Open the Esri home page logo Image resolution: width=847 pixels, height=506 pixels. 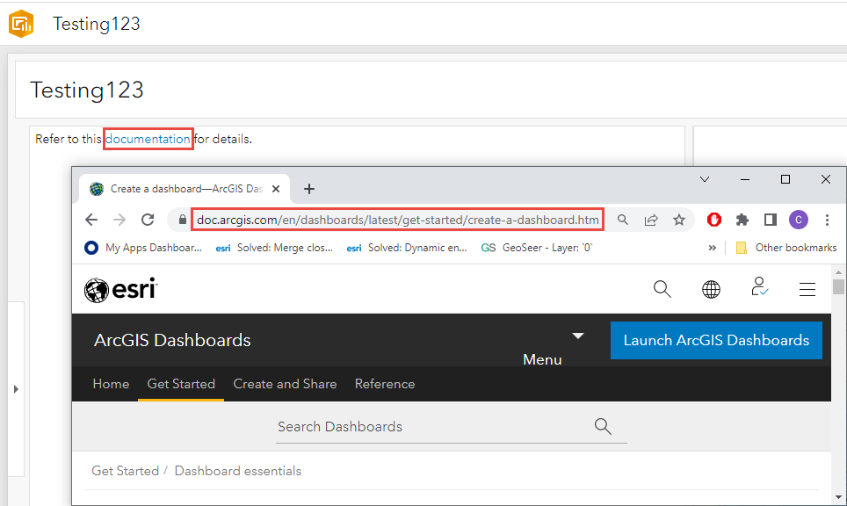coord(120,288)
